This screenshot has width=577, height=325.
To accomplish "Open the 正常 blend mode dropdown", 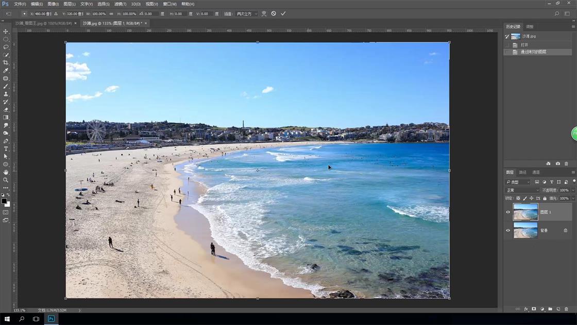I will [x=522, y=190].
